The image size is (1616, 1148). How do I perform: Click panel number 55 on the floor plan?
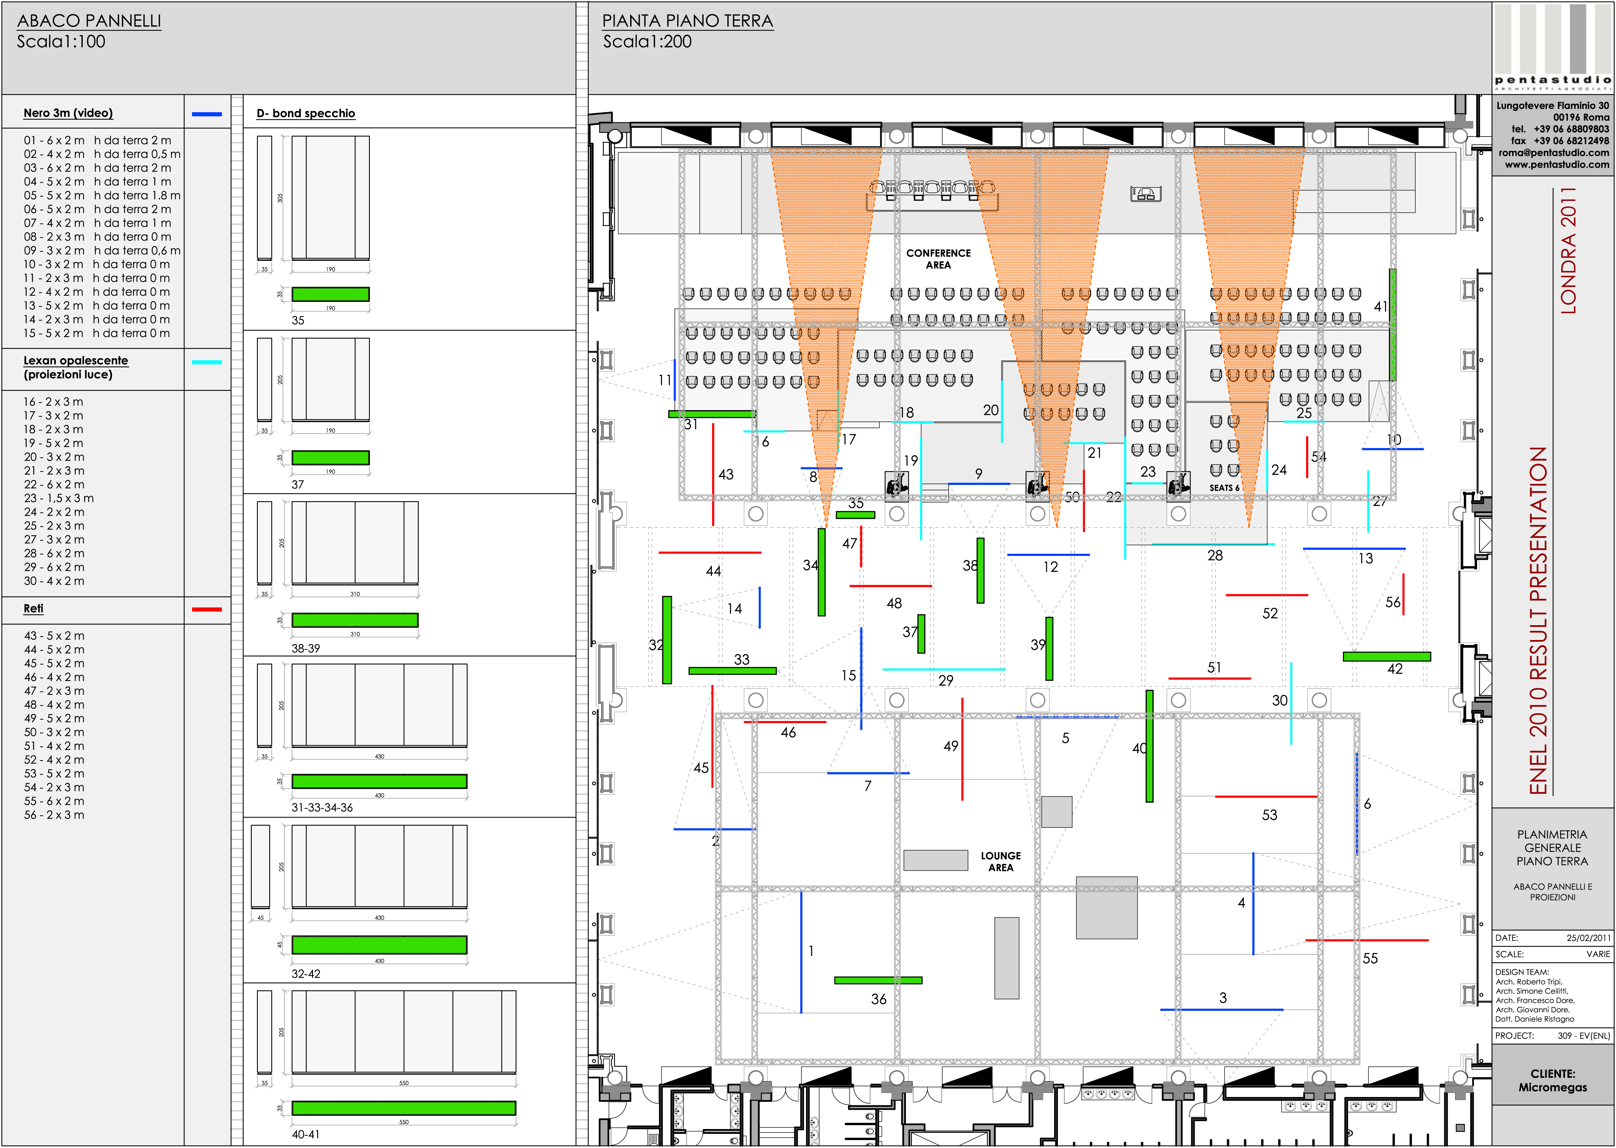click(1370, 959)
